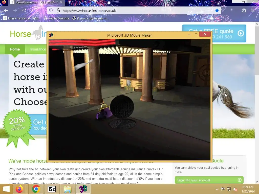Open tracking protection shield icon

(x=51, y=11)
